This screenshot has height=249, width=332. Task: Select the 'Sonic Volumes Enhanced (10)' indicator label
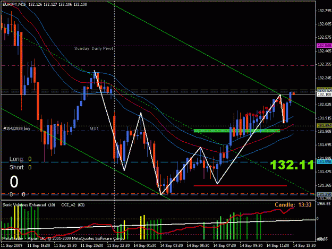[x=29, y=205]
